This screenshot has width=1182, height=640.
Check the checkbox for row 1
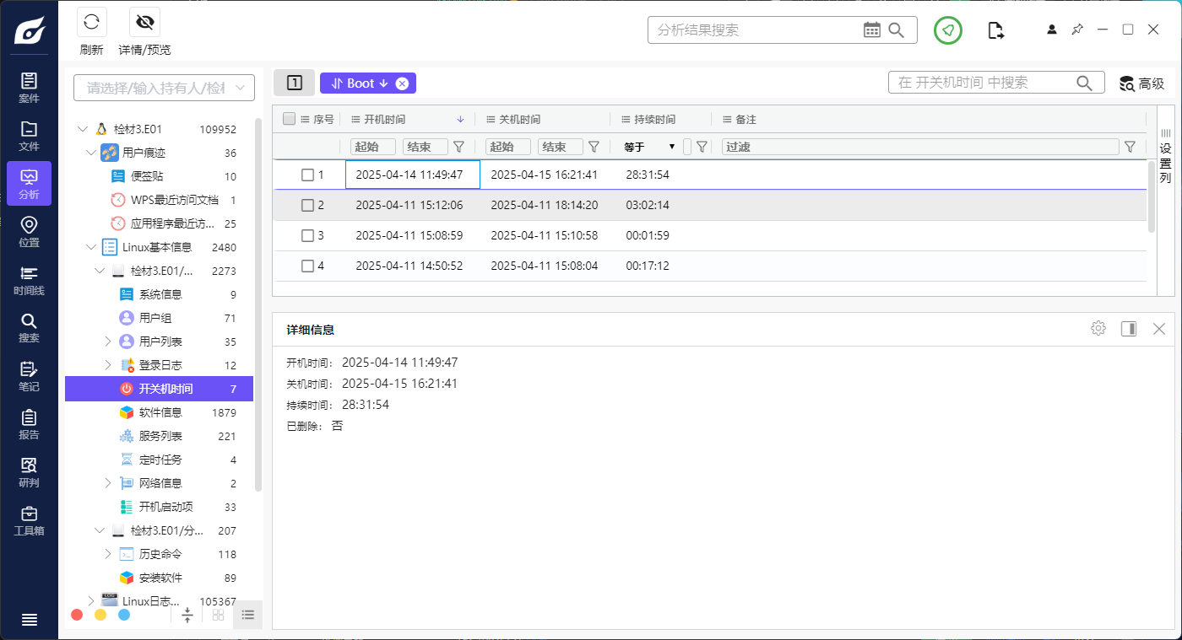pos(308,175)
